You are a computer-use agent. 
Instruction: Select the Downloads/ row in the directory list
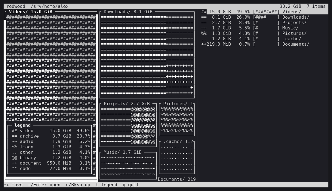(265, 17)
